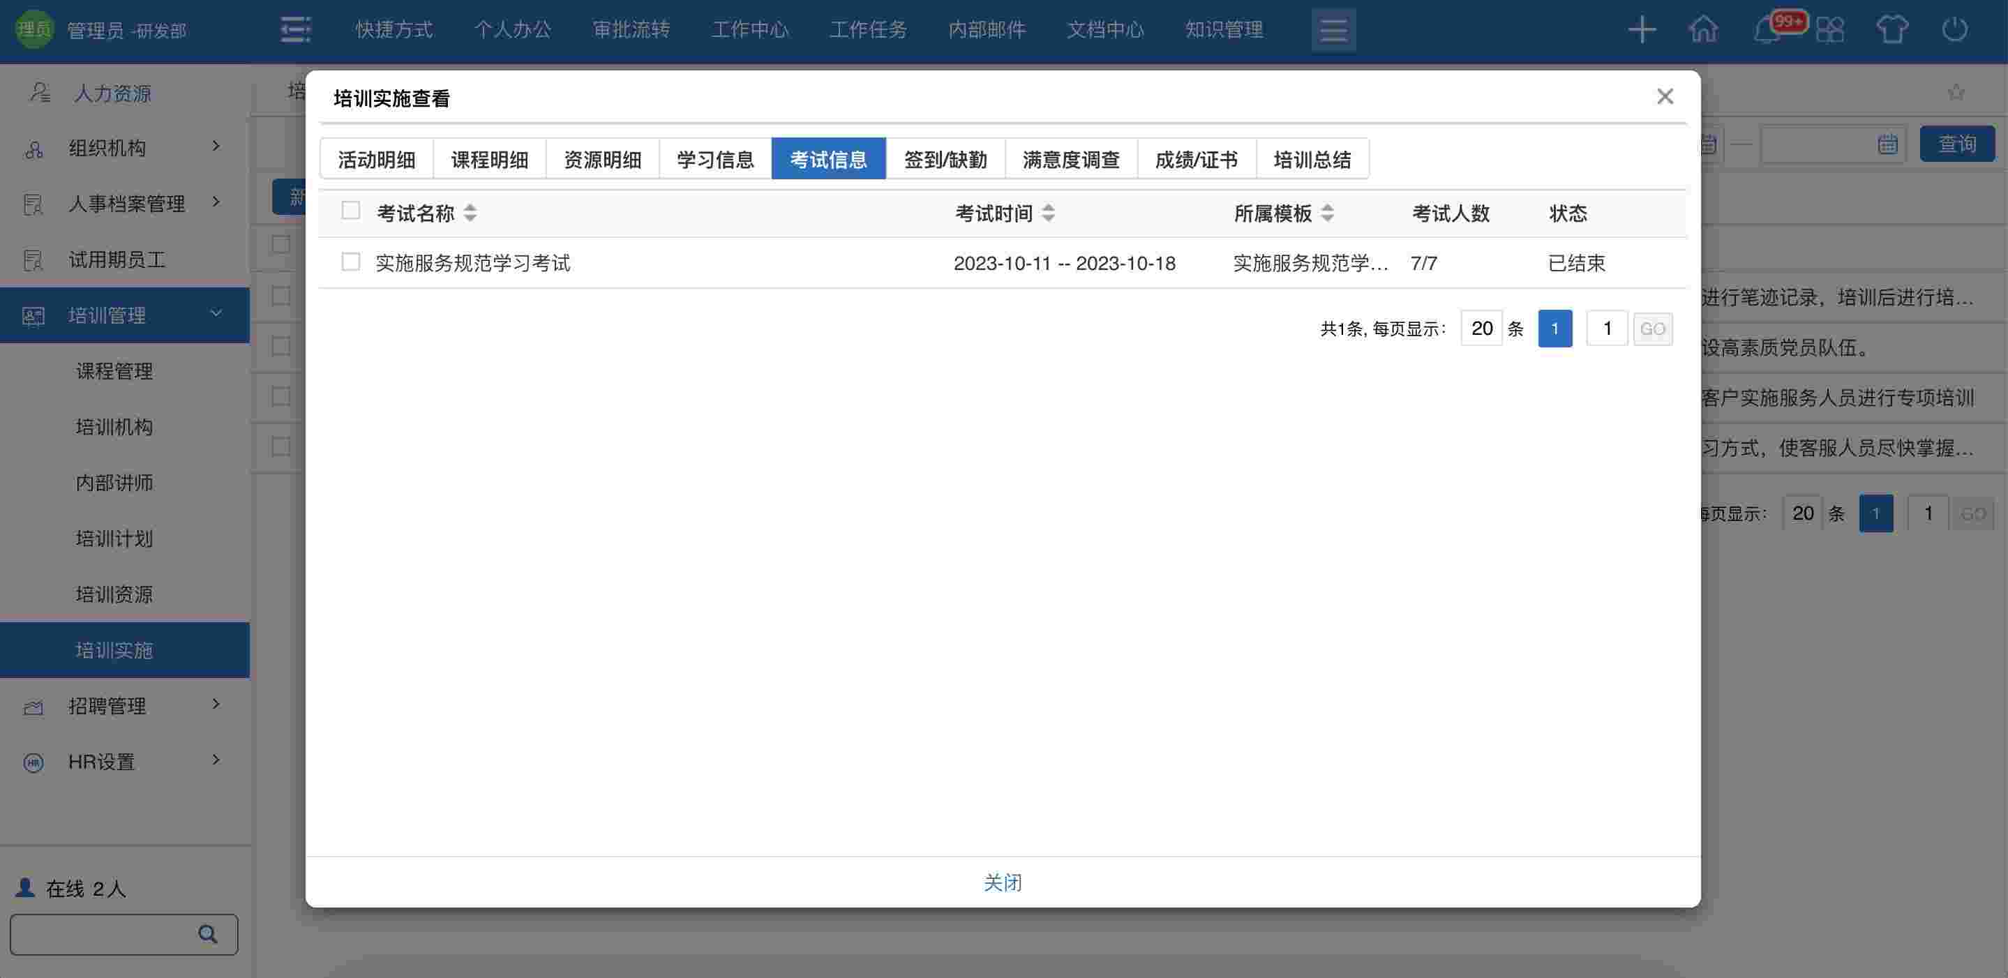The image size is (2008, 978).
Task: Tick checkbox for 实施服务规范学习考试 row
Action: [351, 262]
